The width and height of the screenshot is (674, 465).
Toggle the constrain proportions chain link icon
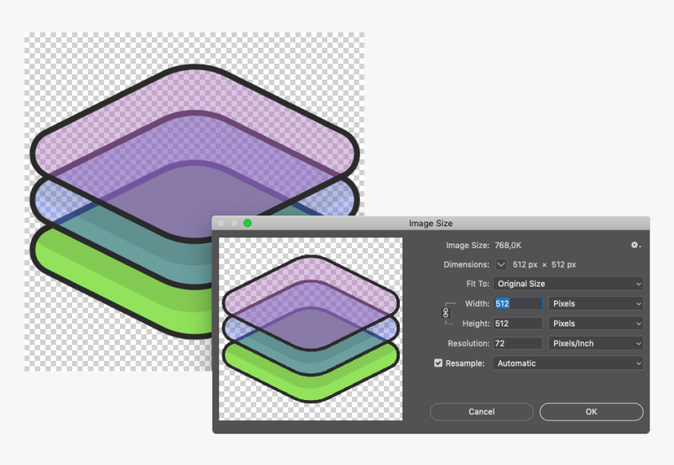[446, 313]
